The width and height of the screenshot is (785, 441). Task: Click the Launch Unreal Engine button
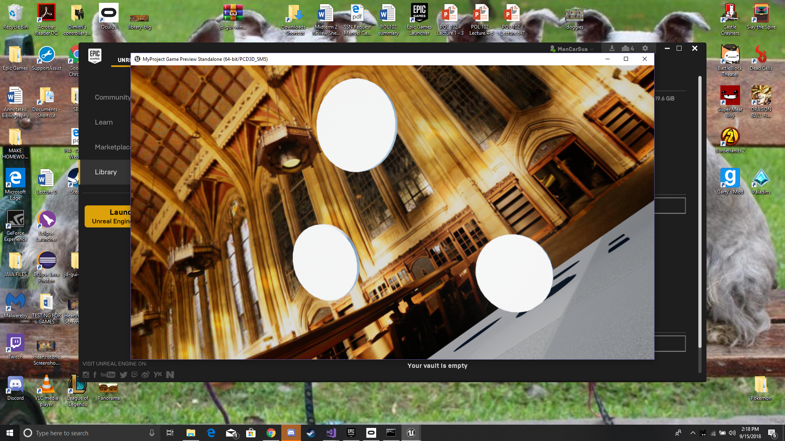tap(108, 216)
